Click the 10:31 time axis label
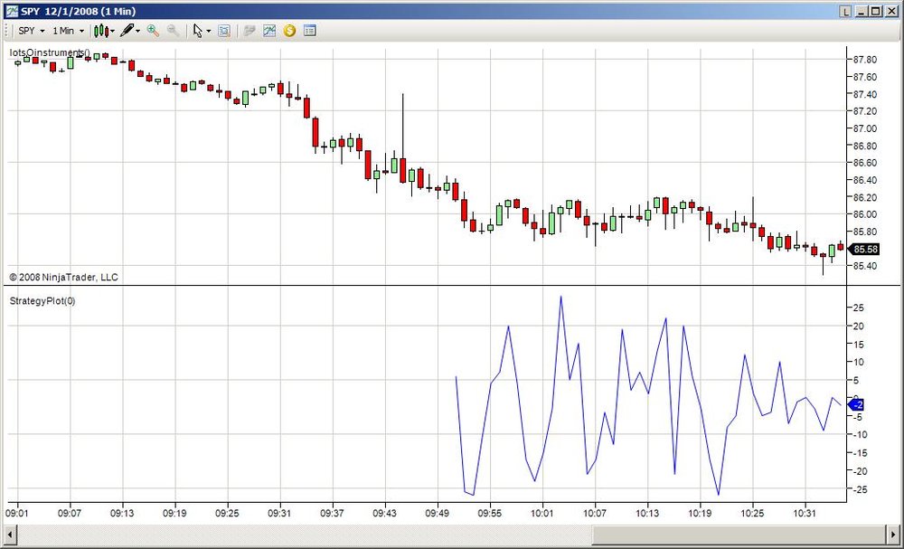904x549 pixels. [805, 513]
